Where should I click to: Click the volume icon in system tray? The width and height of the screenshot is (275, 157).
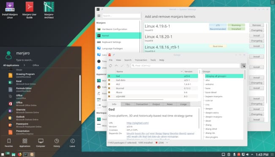click(x=247, y=154)
